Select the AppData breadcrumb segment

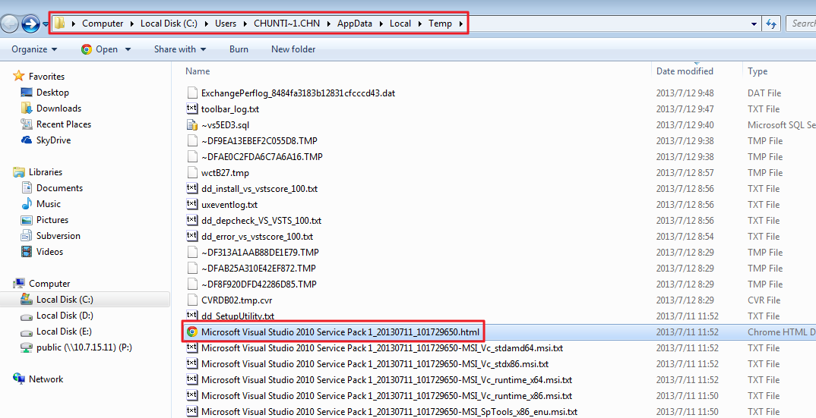(x=354, y=24)
